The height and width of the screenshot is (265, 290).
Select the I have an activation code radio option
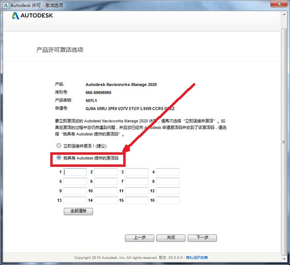pyautogui.click(x=59, y=158)
